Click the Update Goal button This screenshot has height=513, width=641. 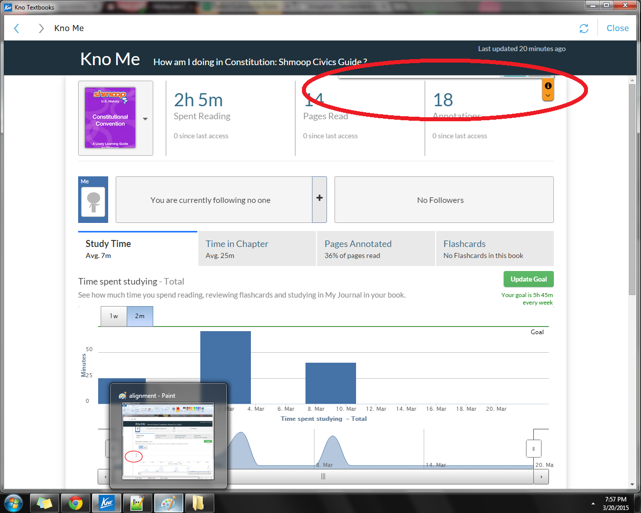click(x=528, y=279)
